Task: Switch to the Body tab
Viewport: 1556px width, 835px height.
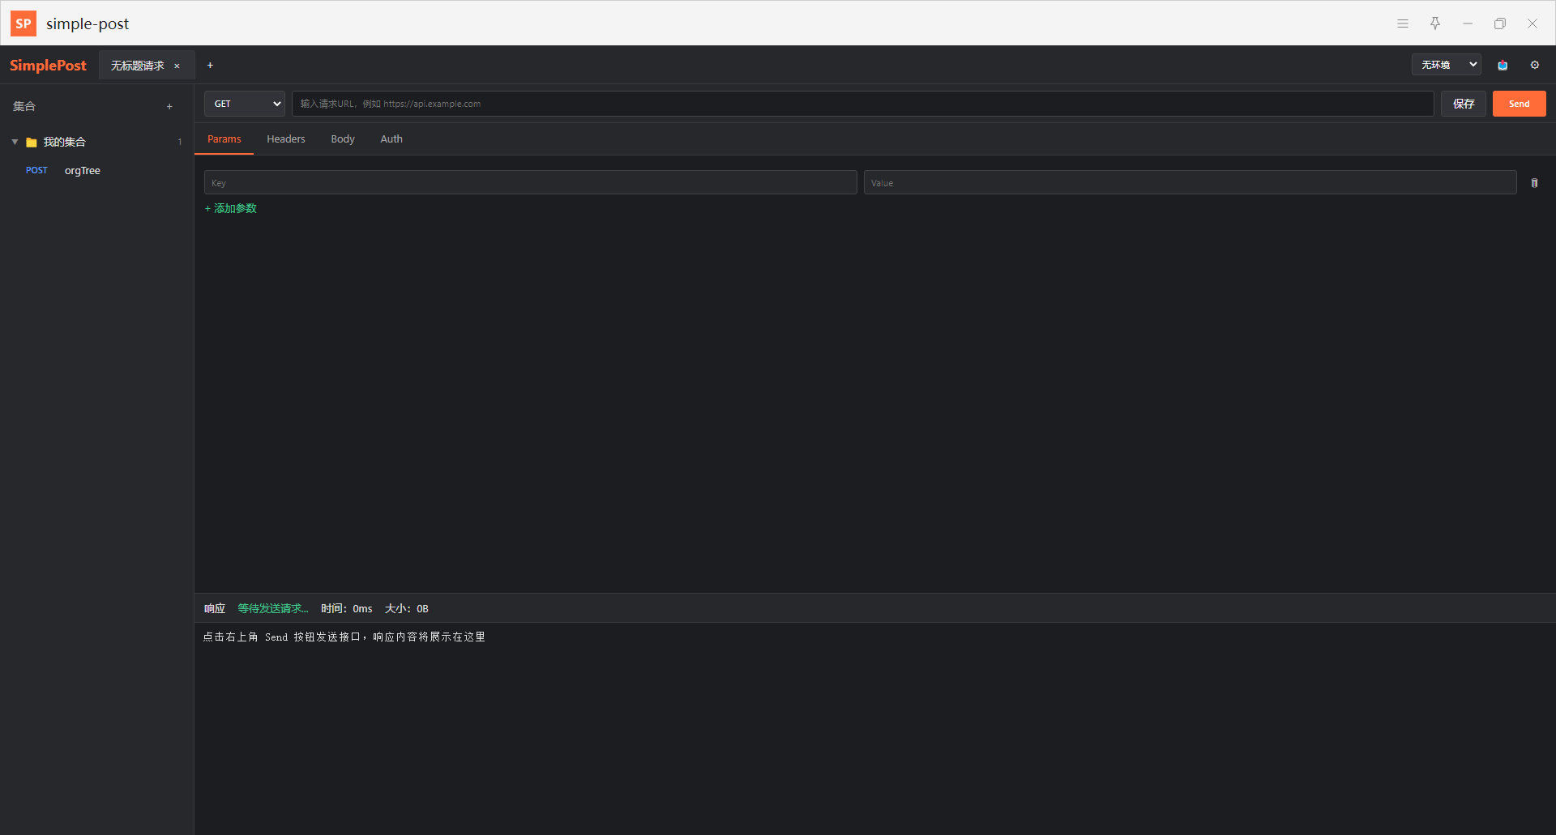Action: [x=343, y=139]
